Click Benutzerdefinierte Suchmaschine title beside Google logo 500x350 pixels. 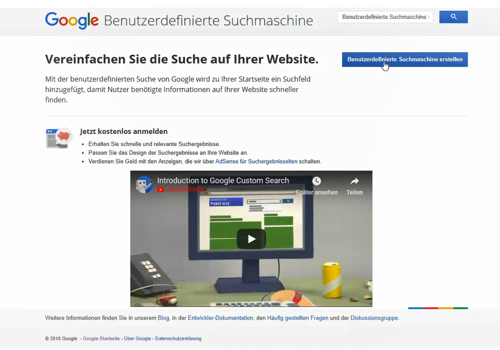coord(208,21)
